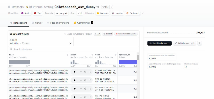
Task: Click Edit dataset card
Action: pyautogui.click(x=185, y=43)
